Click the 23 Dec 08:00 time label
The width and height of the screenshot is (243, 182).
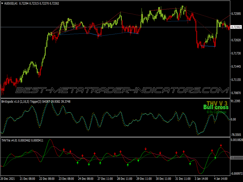point(66,179)
